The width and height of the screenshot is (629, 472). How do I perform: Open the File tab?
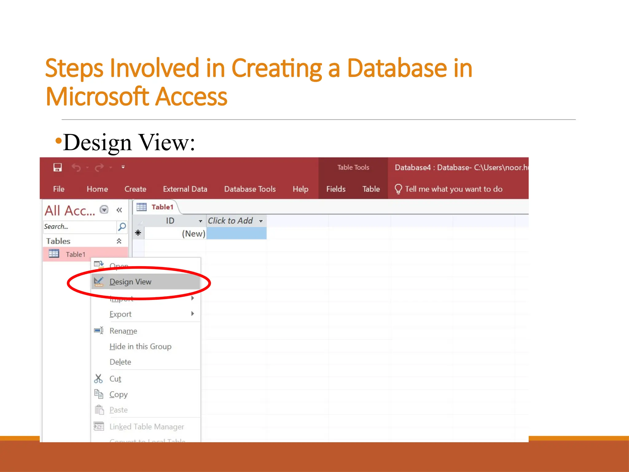point(59,189)
